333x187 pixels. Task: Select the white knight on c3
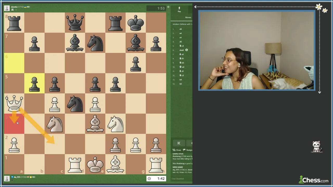tap(55, 124)
